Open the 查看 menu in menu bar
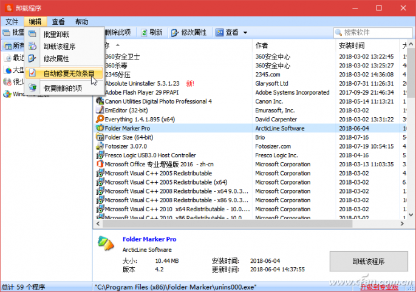416x292 pixels. [58, 22]
